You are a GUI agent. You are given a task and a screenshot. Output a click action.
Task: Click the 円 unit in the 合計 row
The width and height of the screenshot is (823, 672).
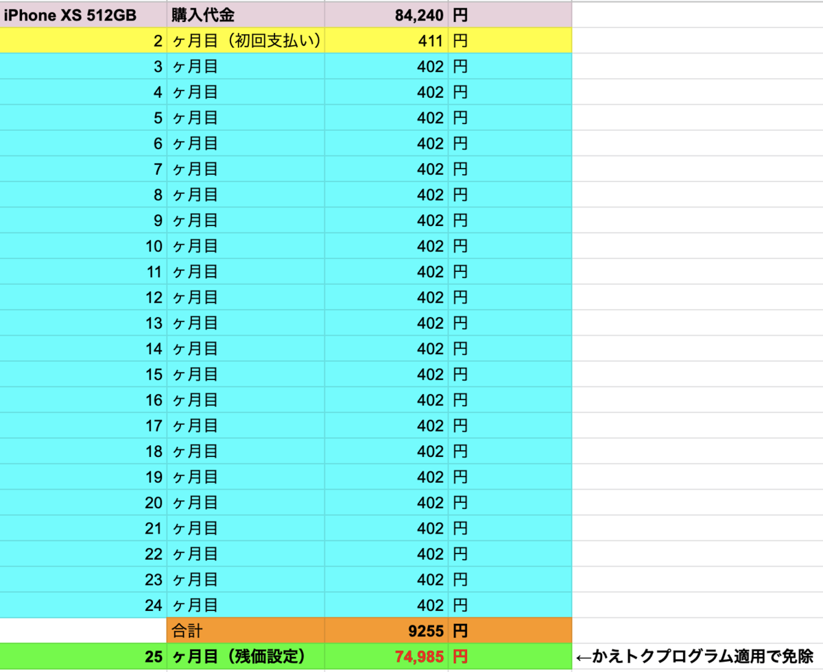[510, 631]
